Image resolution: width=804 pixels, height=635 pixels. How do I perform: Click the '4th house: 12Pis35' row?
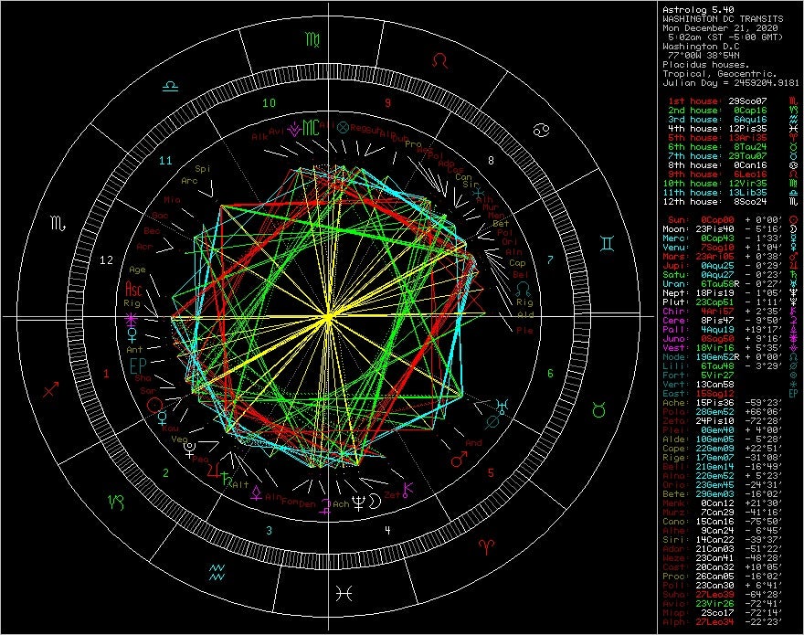(x=732, y=129)
